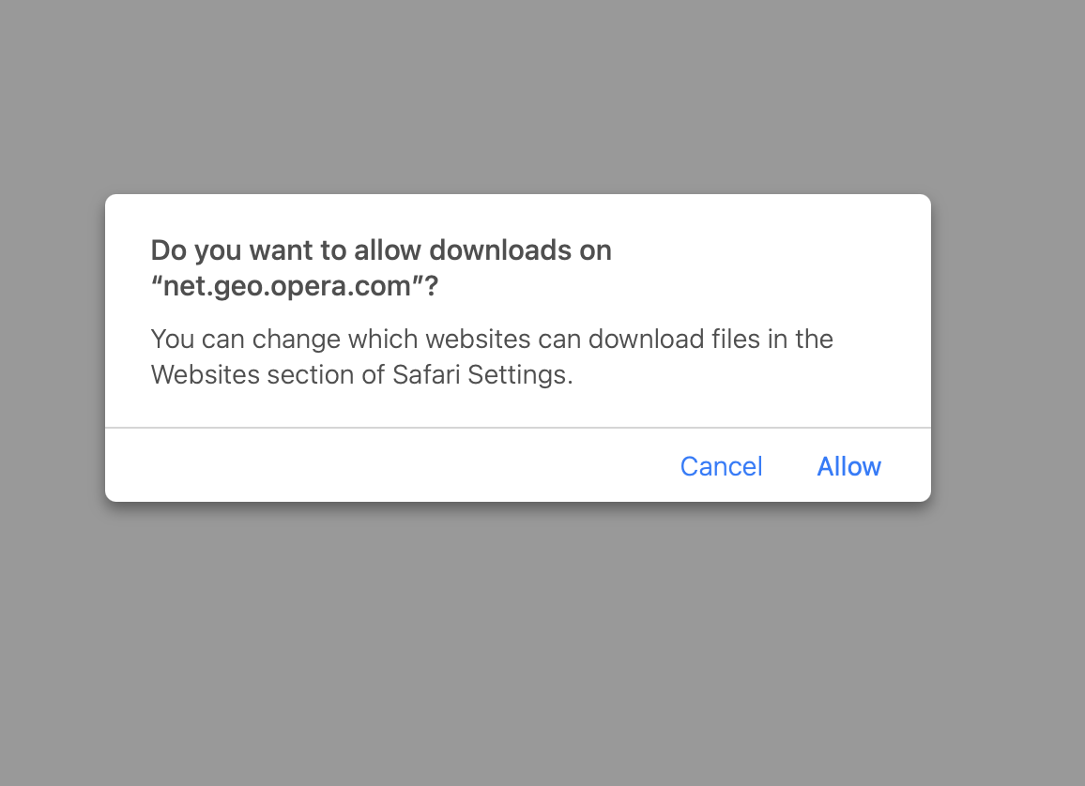Viewport: 1085px width, 786px height.
Task: Click the gray backdrop right of the dialog
Action: (1008, 348)
